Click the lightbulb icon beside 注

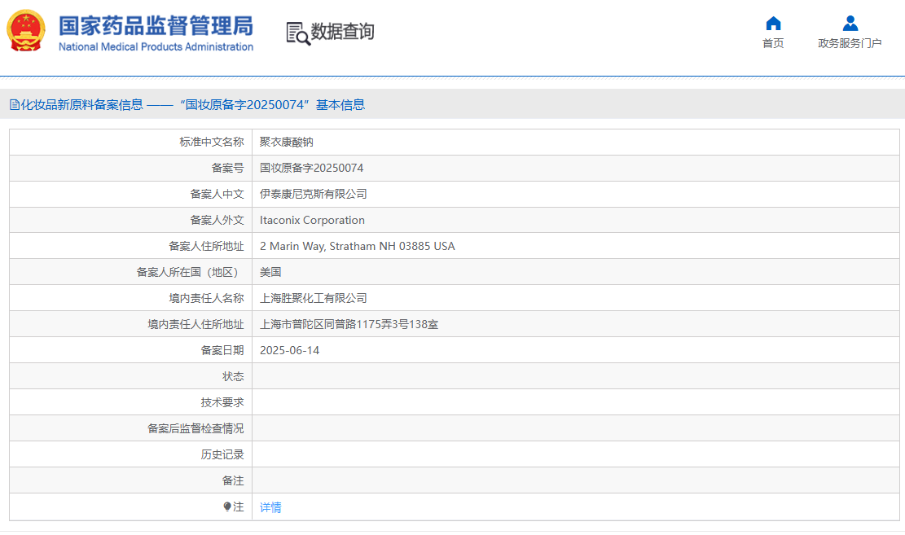pyautogui.click(x=227, y=506)
